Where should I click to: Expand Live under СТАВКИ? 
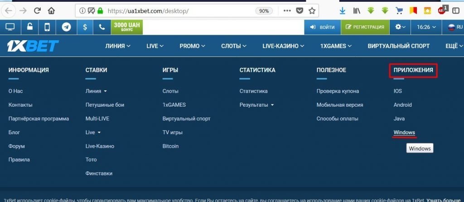(93, 132)
